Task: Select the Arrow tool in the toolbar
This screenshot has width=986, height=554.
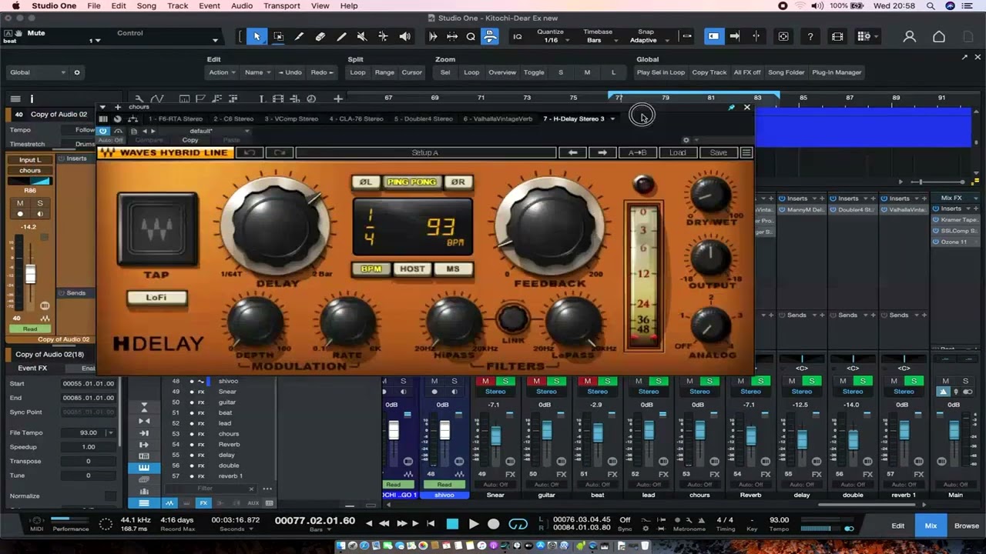Action: [257, 36]
